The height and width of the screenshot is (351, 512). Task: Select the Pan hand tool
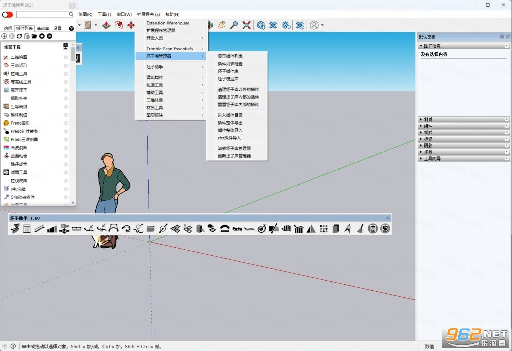[222, 25]
